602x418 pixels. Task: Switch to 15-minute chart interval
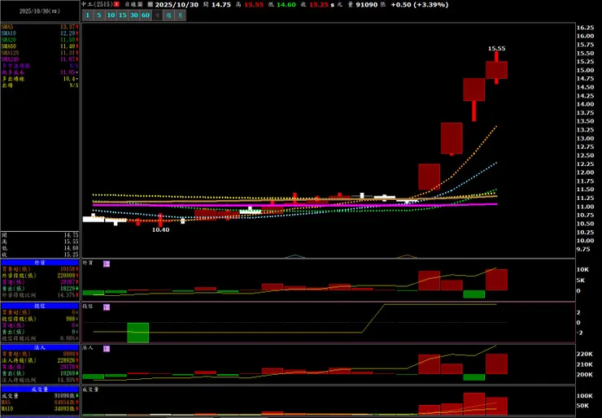pyautogui.click(x=123, y=15)
